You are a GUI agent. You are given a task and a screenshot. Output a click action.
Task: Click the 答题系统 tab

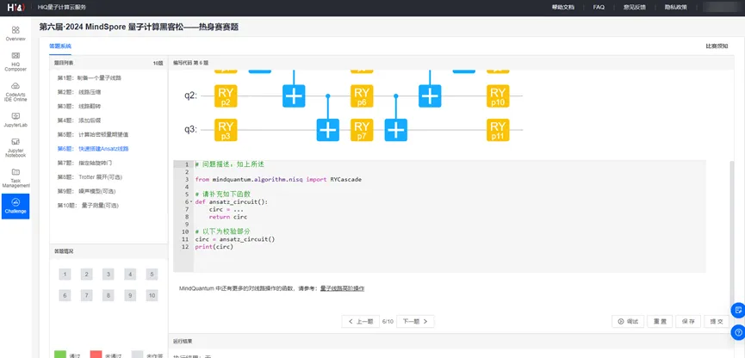60,45
